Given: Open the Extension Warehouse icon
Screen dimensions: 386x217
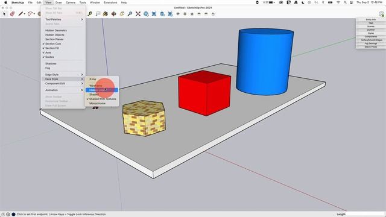Looking at the screenshot, I should pos(154,14).
